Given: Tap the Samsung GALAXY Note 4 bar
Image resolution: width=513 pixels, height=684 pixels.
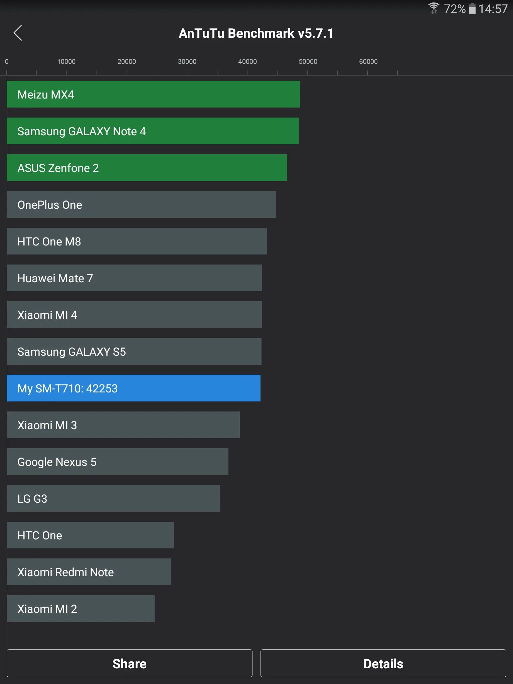Looking at the screenshot, I should pyautogui.click(x=153, y=131).
